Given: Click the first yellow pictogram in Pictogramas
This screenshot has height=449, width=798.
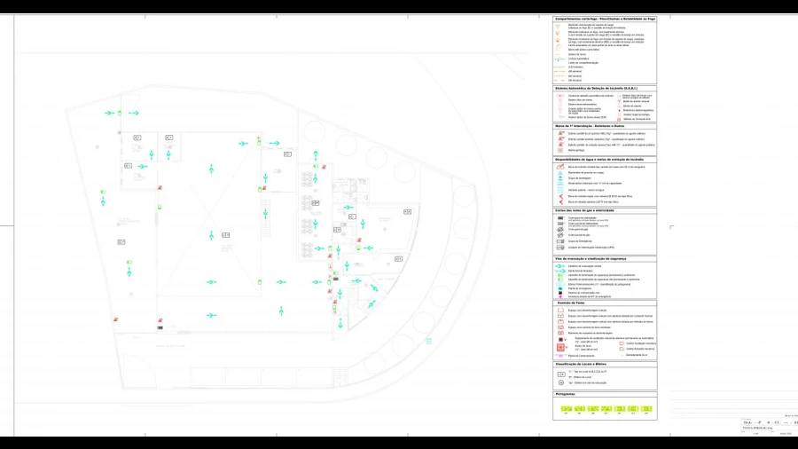Looking at the screenshot, I should 567,408.
